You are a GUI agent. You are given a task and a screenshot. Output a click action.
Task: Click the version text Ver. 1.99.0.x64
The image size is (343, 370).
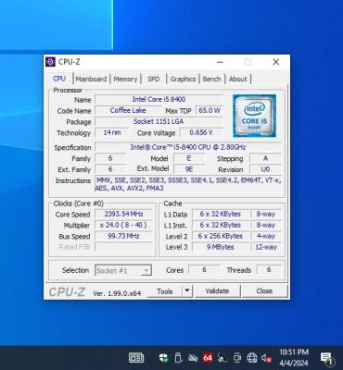[117, 293]
